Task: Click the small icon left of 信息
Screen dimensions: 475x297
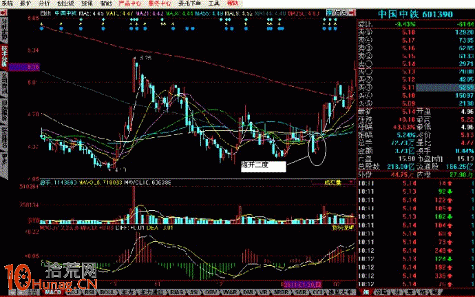Action: [329, 12]
